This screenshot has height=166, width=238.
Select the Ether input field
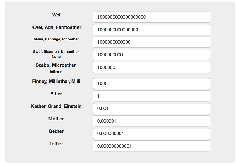[x=151, y=96]
